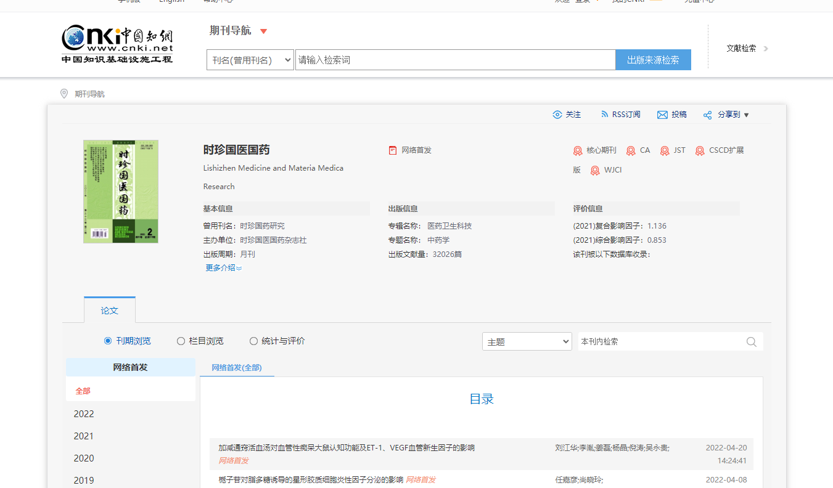Click the journal title 时珍国医药
This screenshot has height=488, width=833.
[237, 150]
